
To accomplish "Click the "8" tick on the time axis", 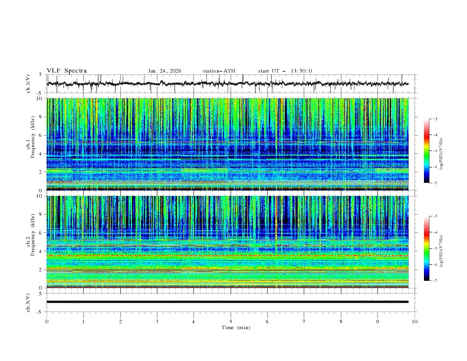I will [x=341, y=321].
